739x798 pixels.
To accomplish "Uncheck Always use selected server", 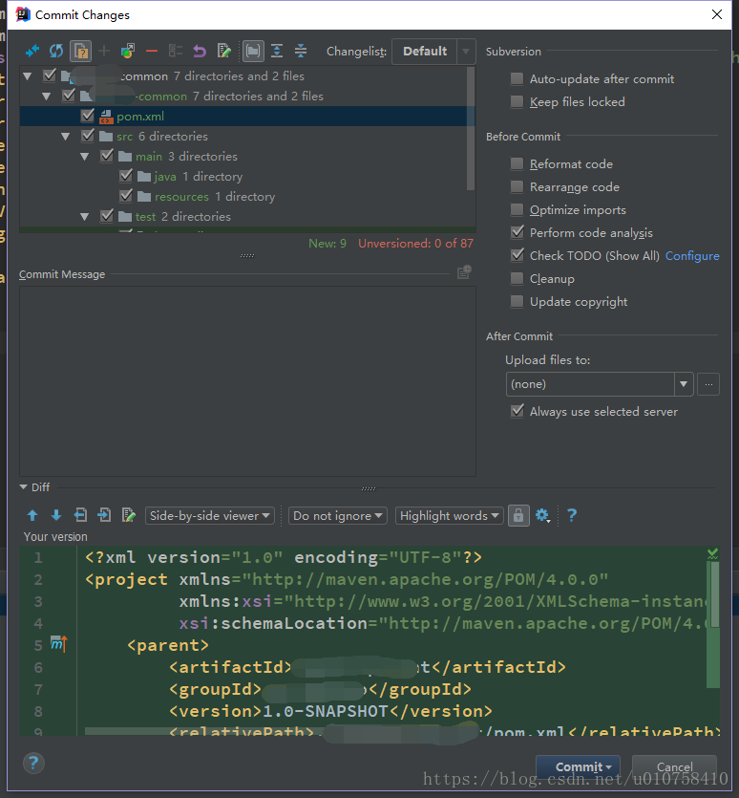I will [517, 411].
